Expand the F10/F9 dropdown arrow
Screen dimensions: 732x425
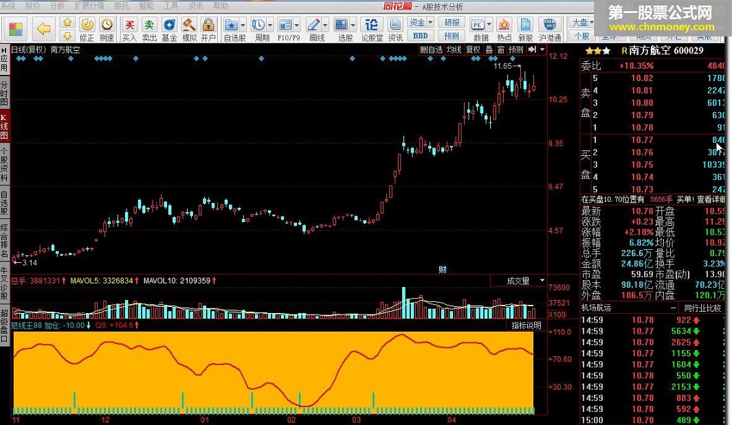point(297,25)
